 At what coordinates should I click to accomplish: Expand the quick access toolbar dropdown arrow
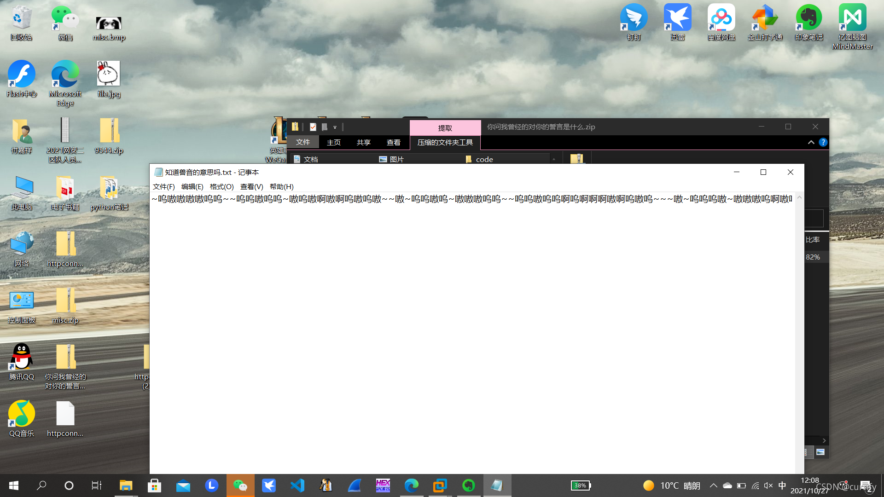335,127
